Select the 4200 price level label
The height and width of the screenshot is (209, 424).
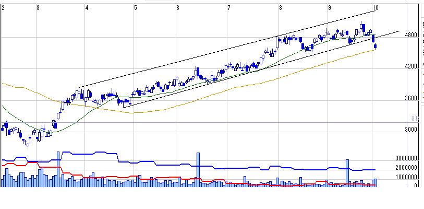(x=411, y=67)
